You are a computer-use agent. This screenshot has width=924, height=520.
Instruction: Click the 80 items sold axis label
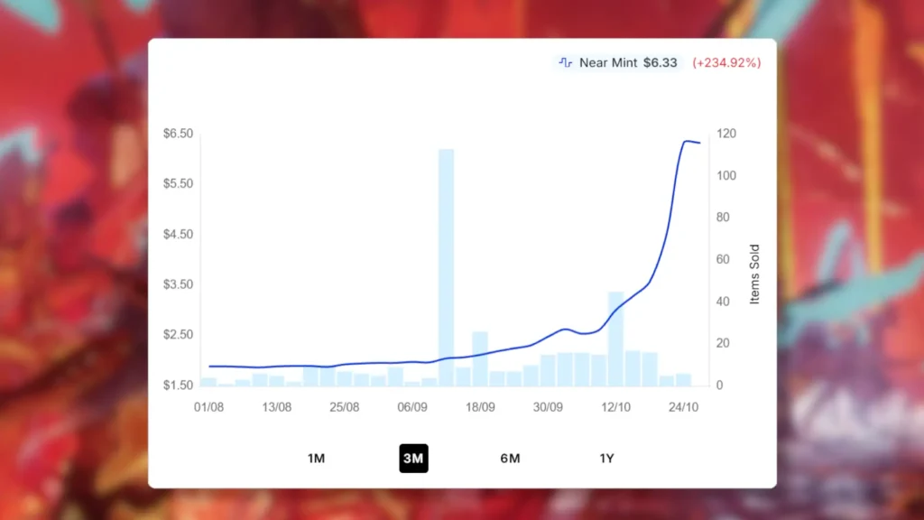click(x=723, y=217)
